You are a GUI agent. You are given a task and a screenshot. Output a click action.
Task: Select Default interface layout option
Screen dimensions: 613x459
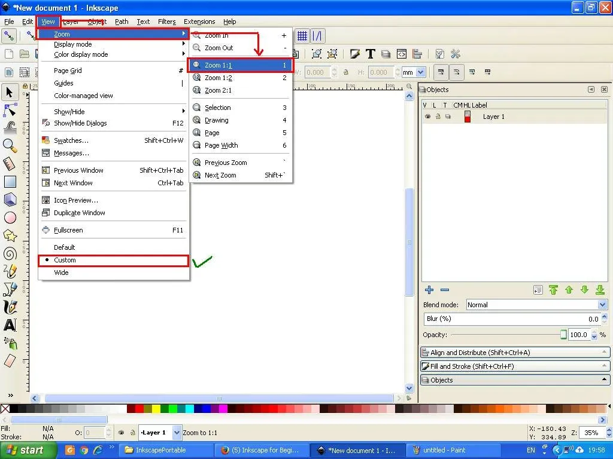114,247
